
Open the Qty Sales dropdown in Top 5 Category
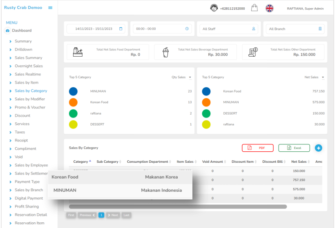coord(181,77)
